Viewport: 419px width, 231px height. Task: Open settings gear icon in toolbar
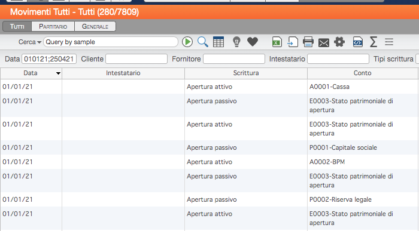[x=339, y=42]
